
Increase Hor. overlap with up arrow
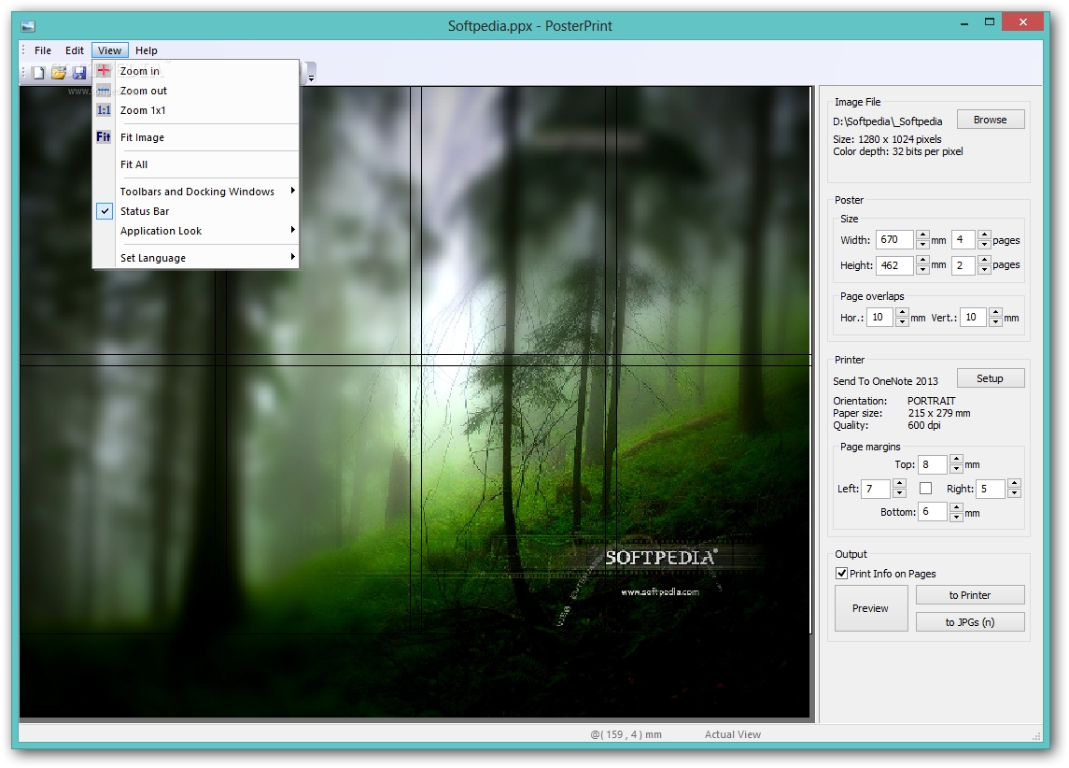[902, 312]
